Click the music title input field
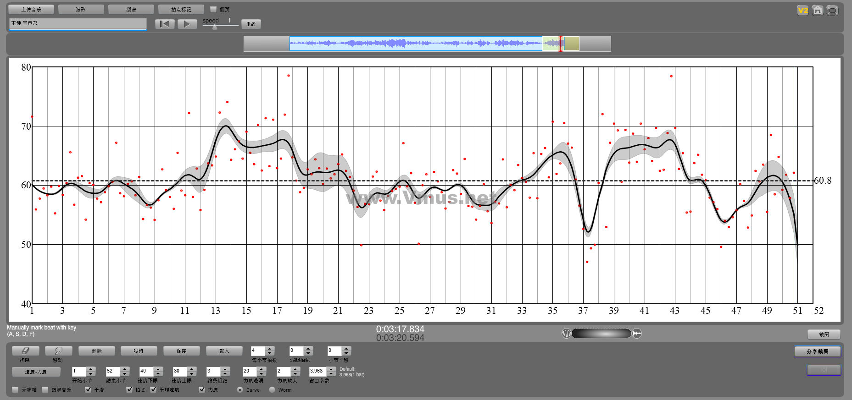Image resolution: width=852 pixels, height=400 pixels. pos(78,23)
